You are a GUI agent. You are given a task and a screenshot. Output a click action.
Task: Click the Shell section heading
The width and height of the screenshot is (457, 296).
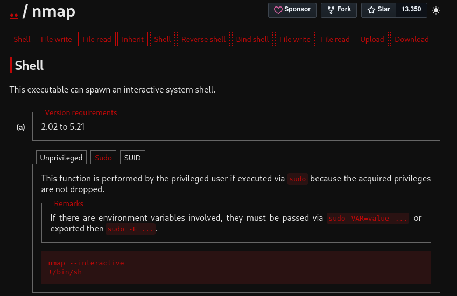[29, 66]
